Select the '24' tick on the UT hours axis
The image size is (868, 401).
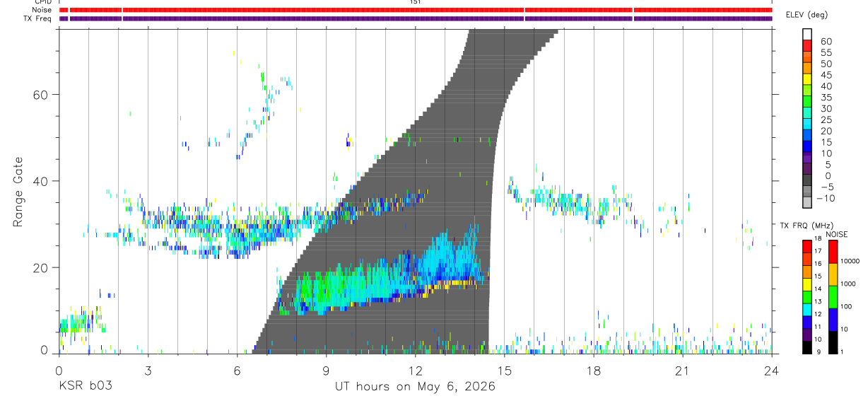[x=771, y=370]
